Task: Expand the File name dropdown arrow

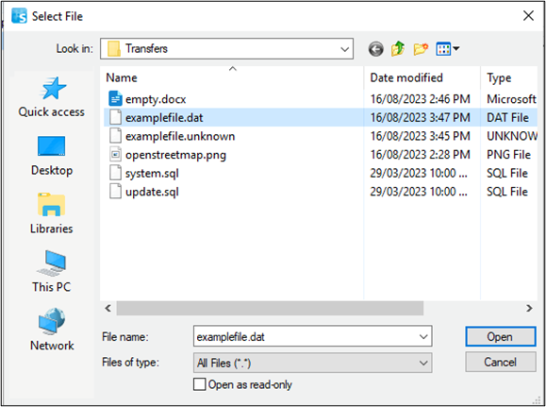Action: point(423,336)
